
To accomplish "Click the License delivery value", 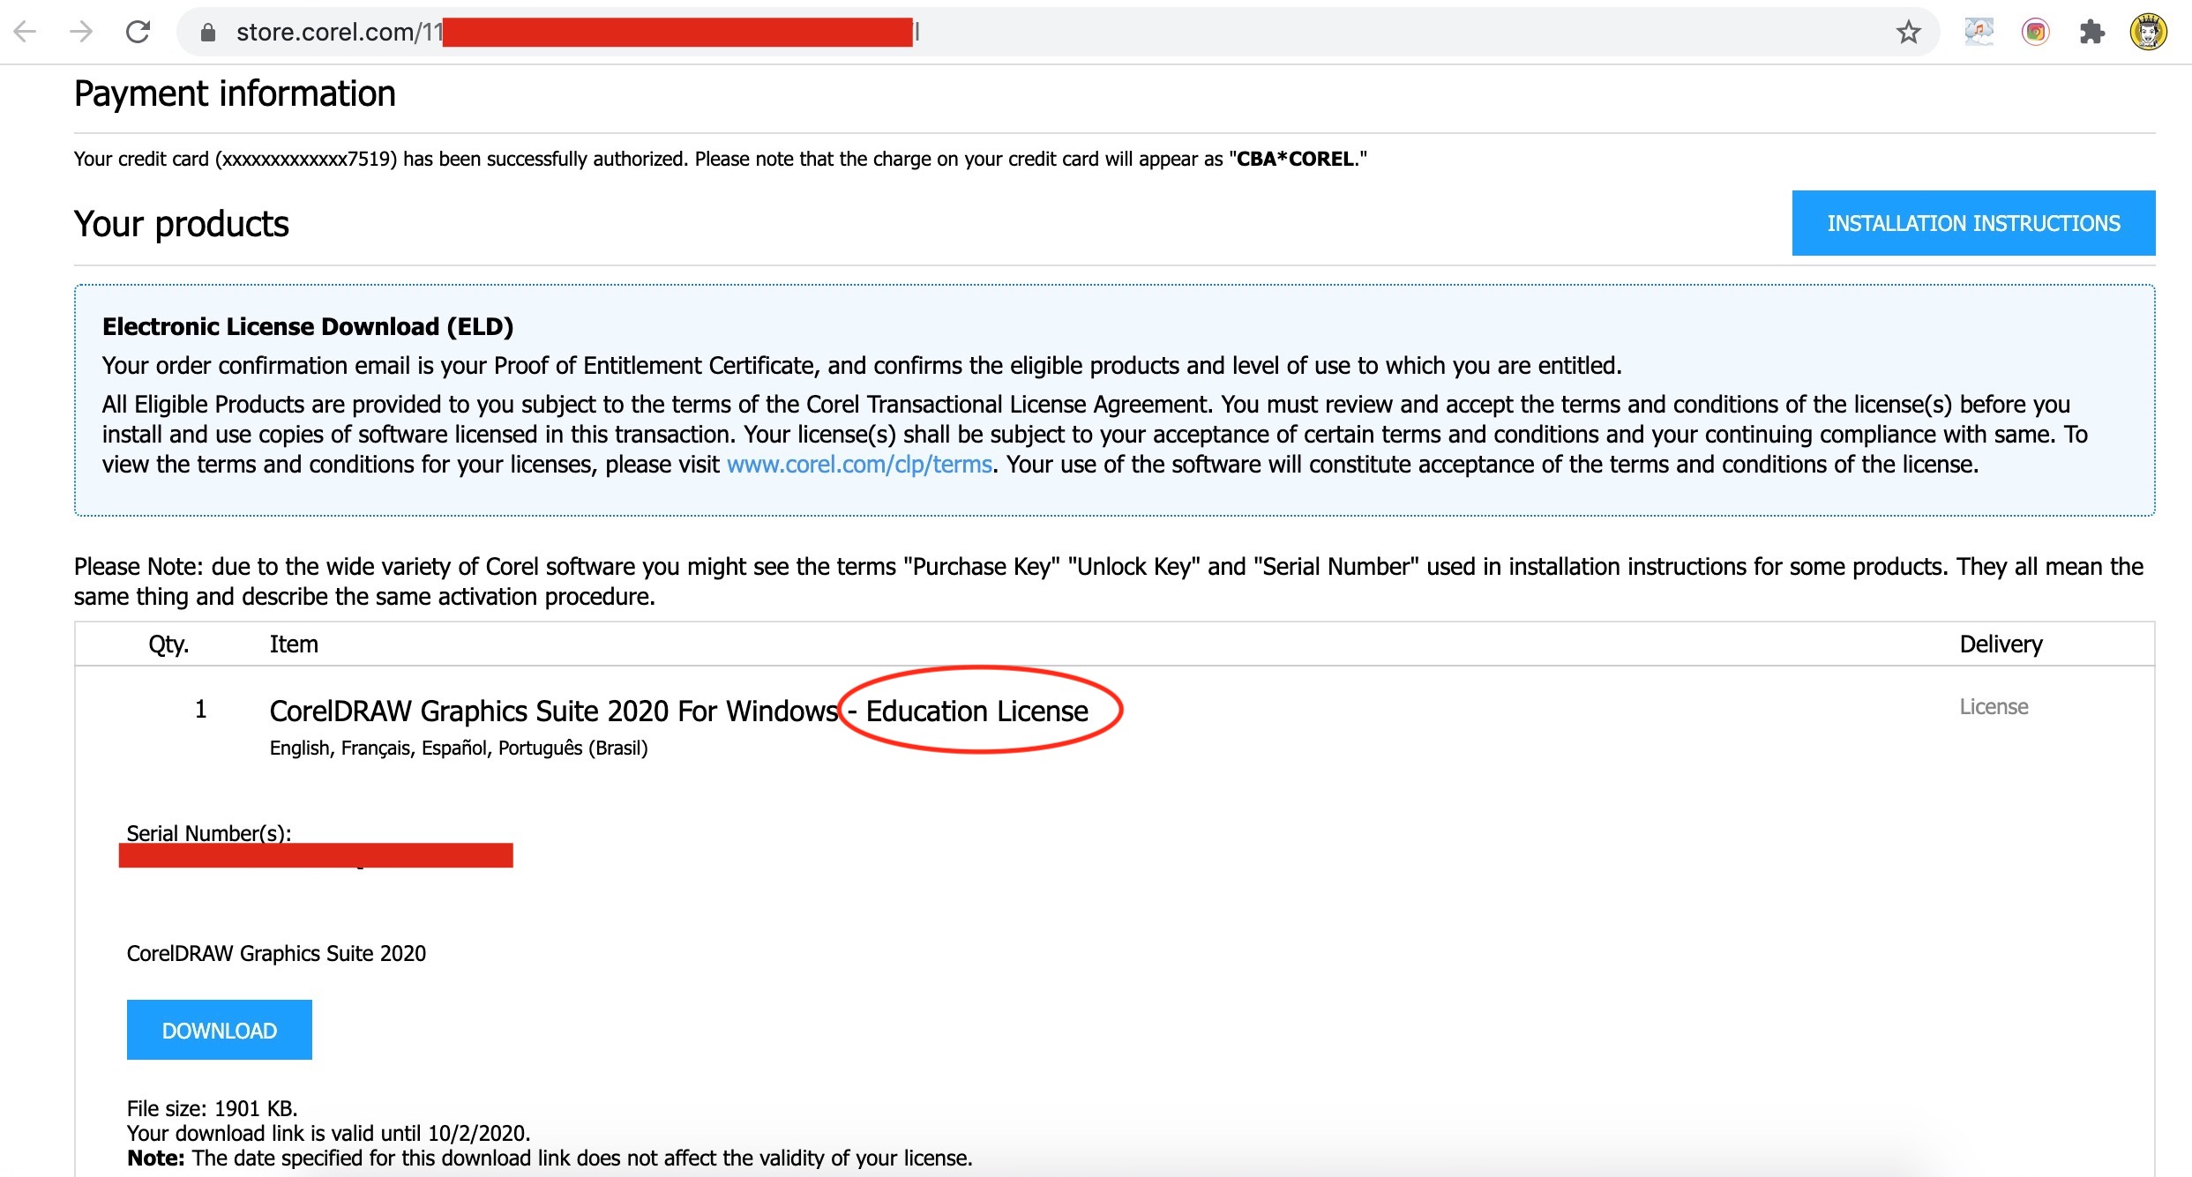I will pyautogui.click(x=1994, y=707).
